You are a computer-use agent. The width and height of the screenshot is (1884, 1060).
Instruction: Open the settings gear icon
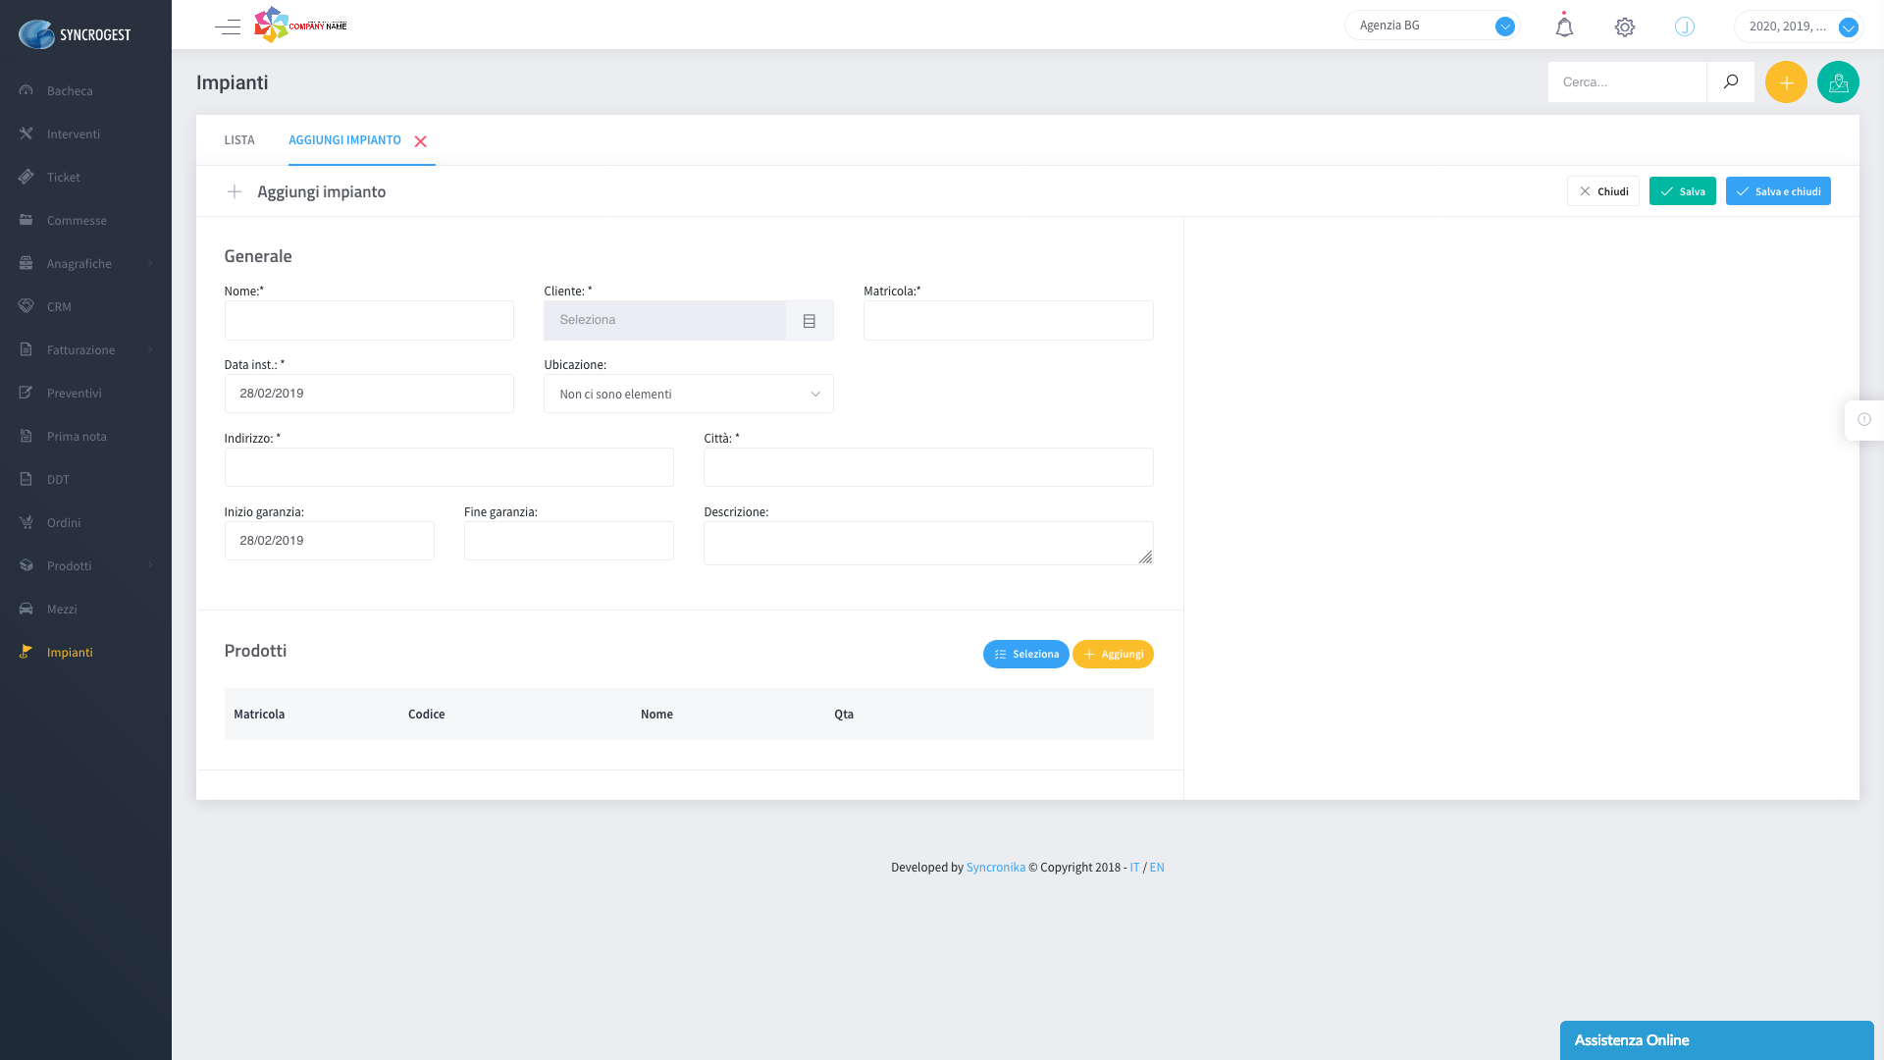(1625, 27)
